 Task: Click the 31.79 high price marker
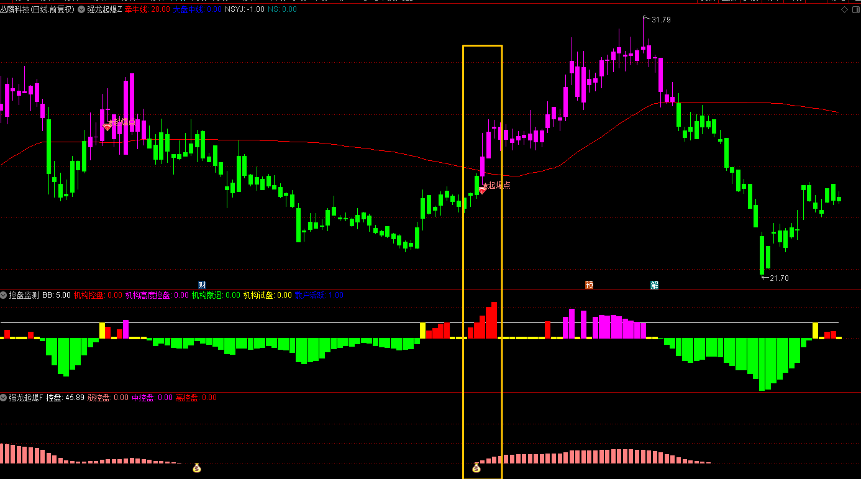coord(660,20)
